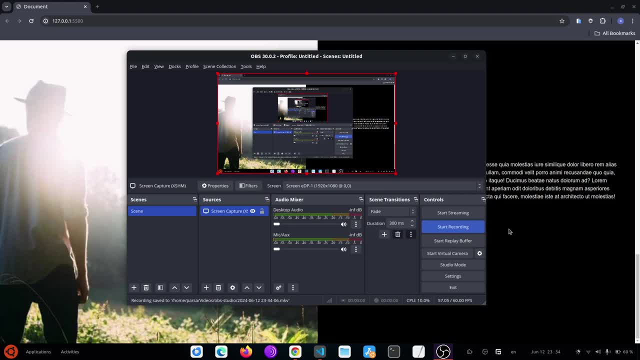Open source properties gear icon
640x360 pixels.
tap(232, 287)
